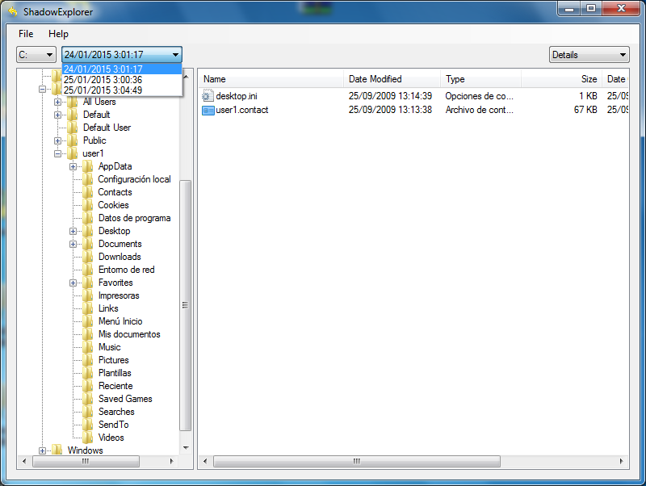The height and width of the screenshot is (486, 646).
Task: Click the All Users folder icon
Action: click(73, 102)
